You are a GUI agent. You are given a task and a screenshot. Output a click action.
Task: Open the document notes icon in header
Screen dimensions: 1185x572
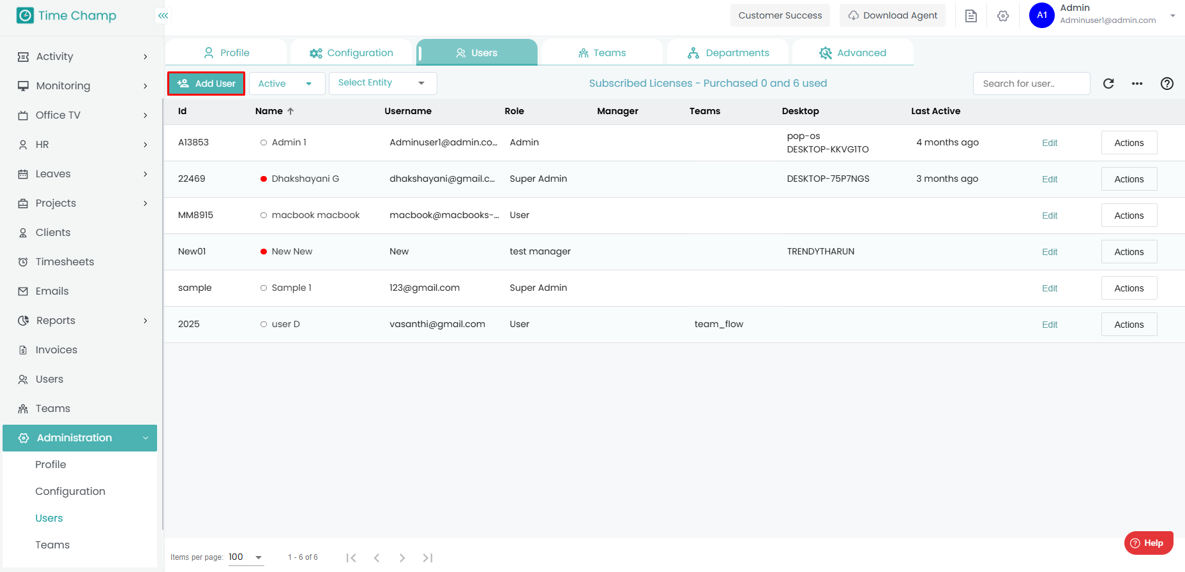click(x=971, y=16)
